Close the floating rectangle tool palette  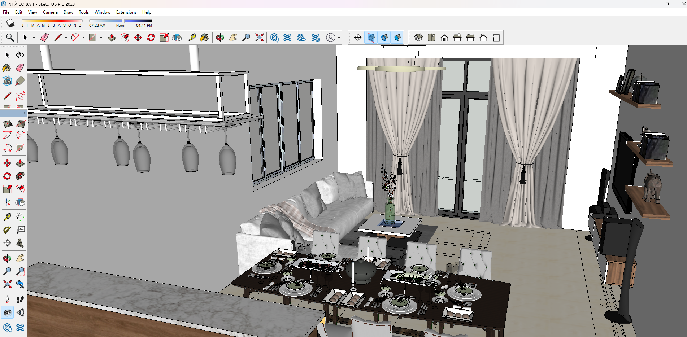23,113
